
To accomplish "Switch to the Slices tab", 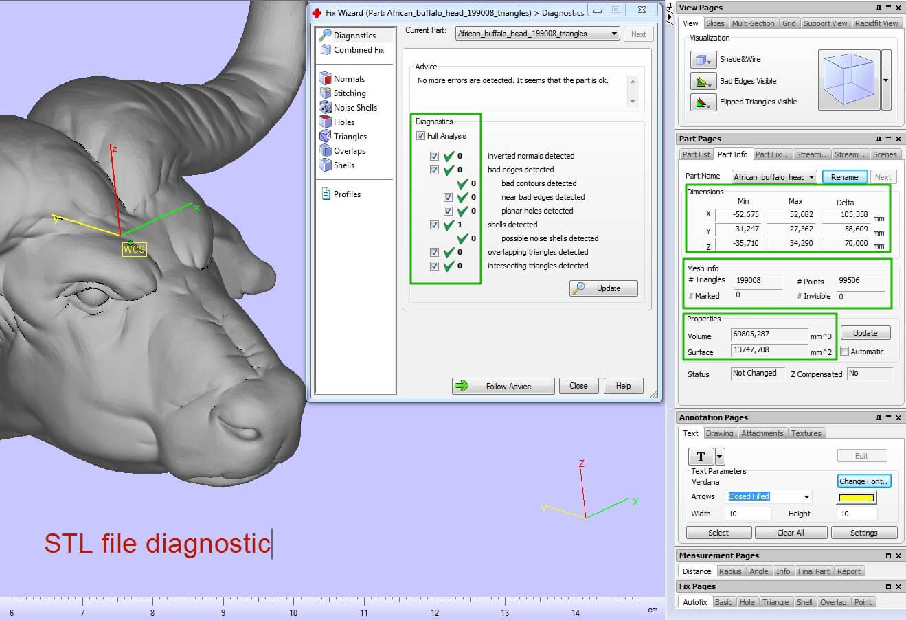I will pos(715,23).
